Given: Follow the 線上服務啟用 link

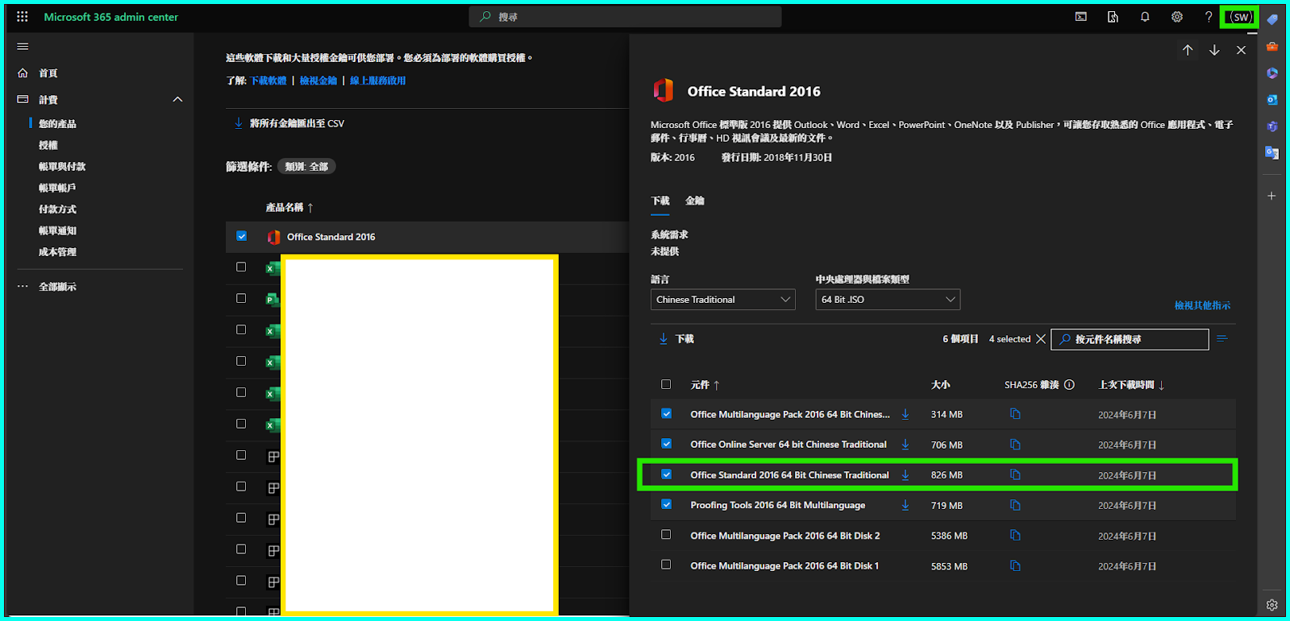Looking at the screenshot, I should click(x=377, y=81).
